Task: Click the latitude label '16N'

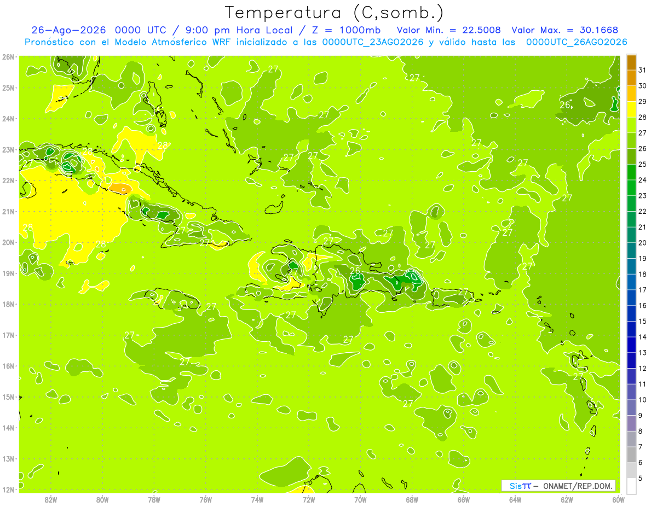Action: [8, 366]
